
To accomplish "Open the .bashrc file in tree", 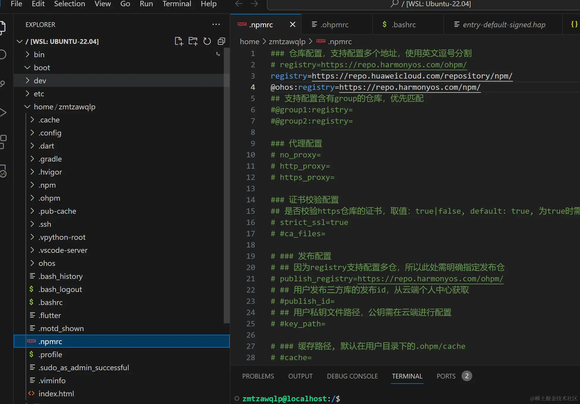I will pyautogui.click(x=50, y=302).
